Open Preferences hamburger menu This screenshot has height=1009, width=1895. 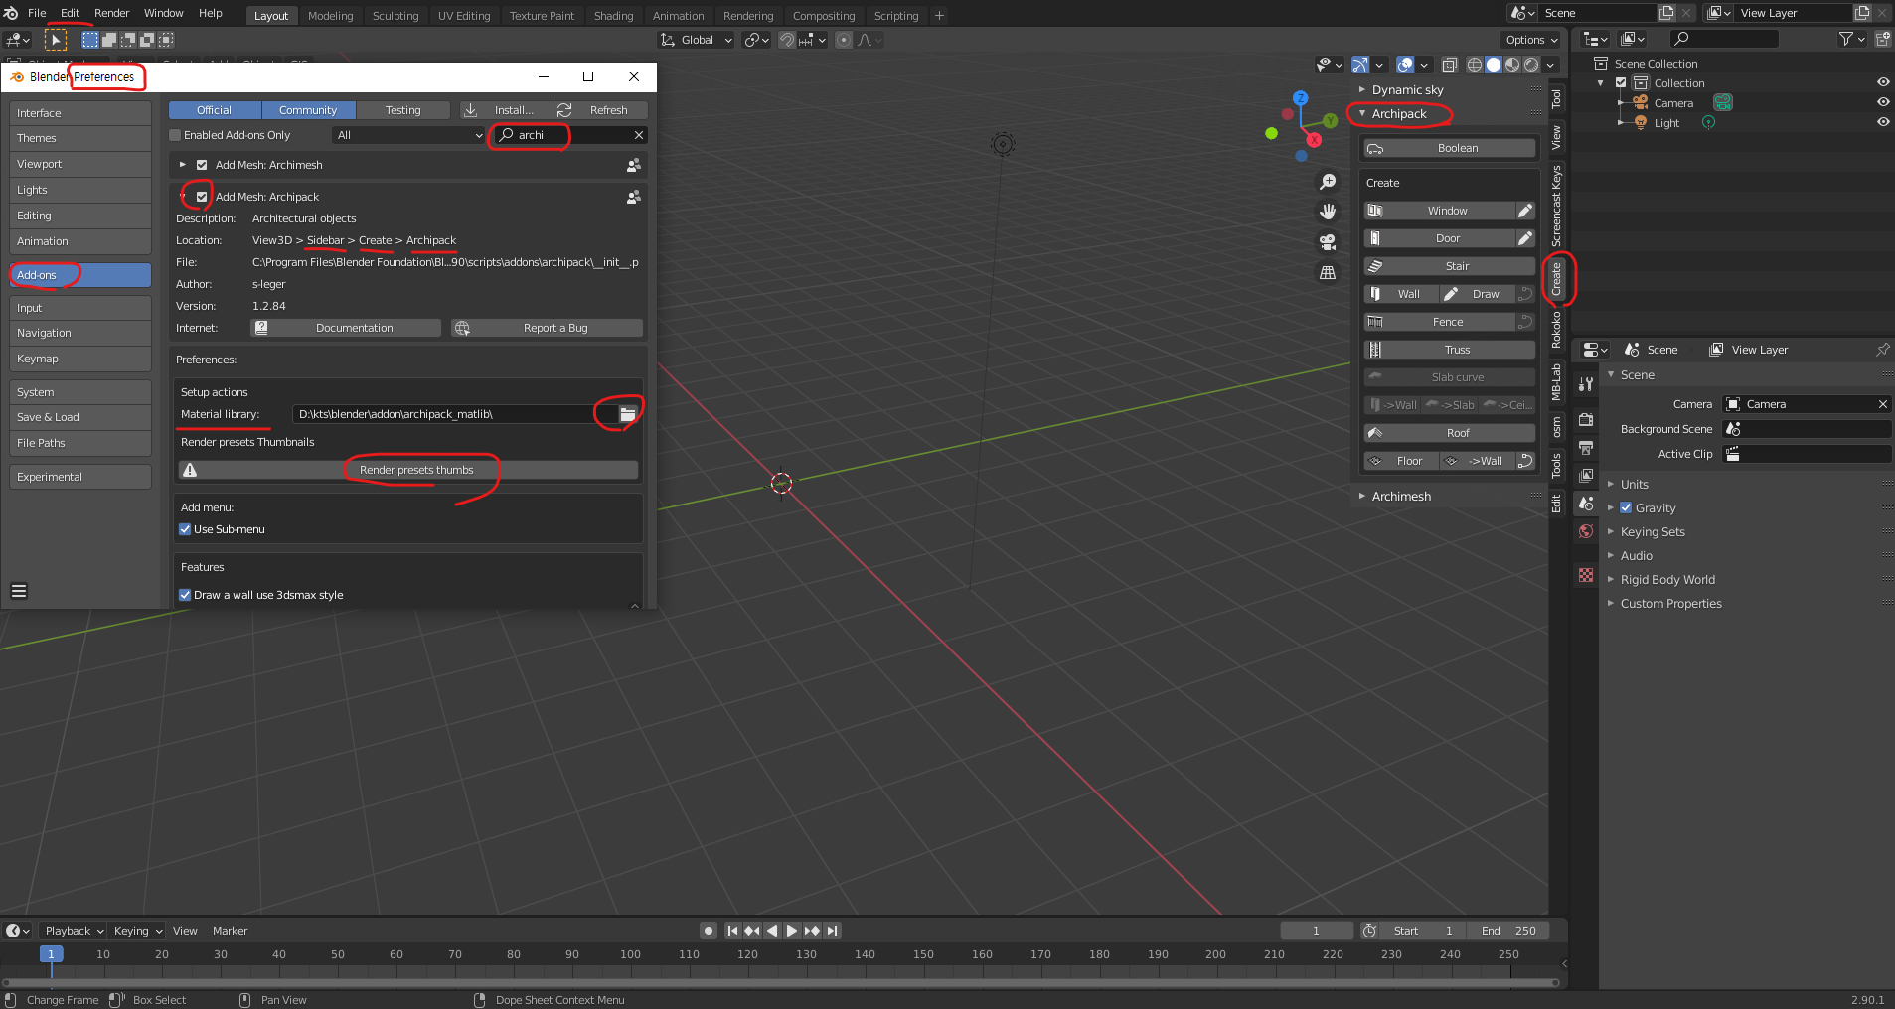(19, 591)
